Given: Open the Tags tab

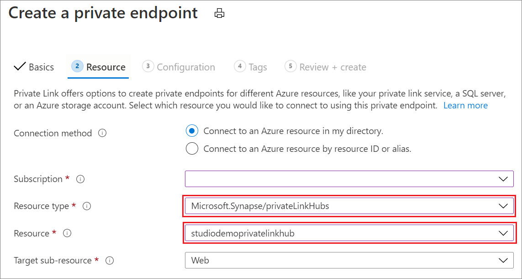Looking at the screenshot, I should [x=258, y=67].
